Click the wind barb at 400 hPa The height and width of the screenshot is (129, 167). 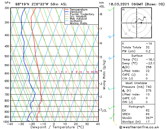[111, 36]
